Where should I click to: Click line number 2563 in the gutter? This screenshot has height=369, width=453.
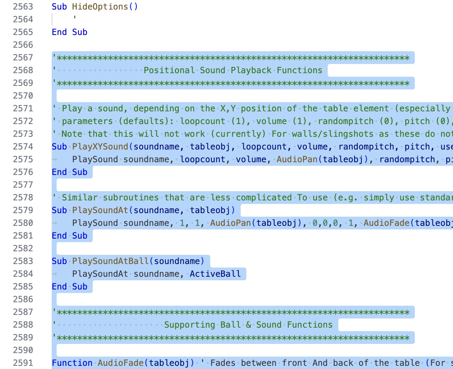23,7
